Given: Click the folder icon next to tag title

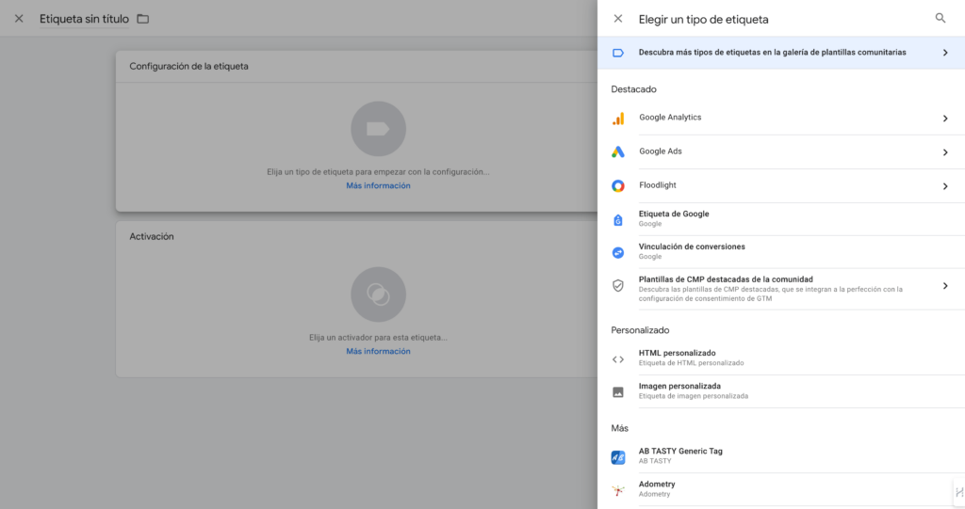Looking at the screenshot, I should pyautogui.click(x=143, y=19).
